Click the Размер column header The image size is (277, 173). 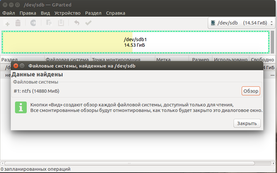click(201, 59)
